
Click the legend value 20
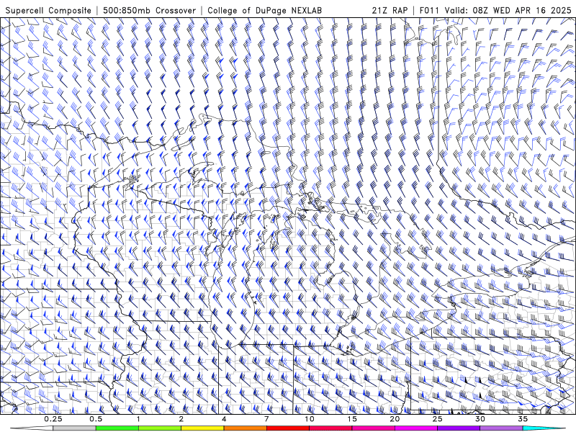tap(395, 419)
